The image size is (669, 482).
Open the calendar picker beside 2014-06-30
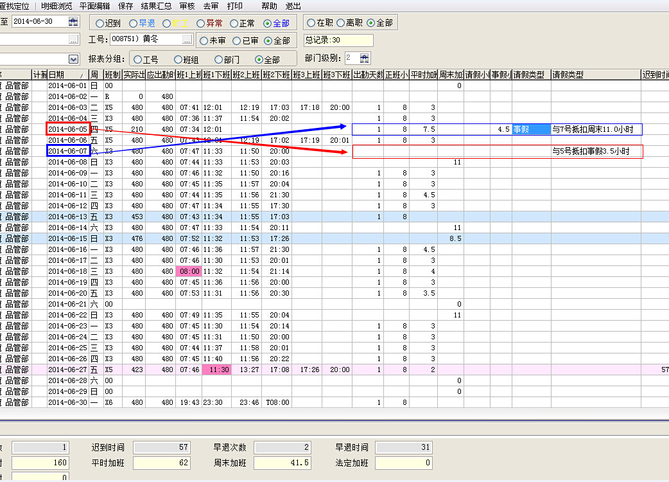[73, 21]
